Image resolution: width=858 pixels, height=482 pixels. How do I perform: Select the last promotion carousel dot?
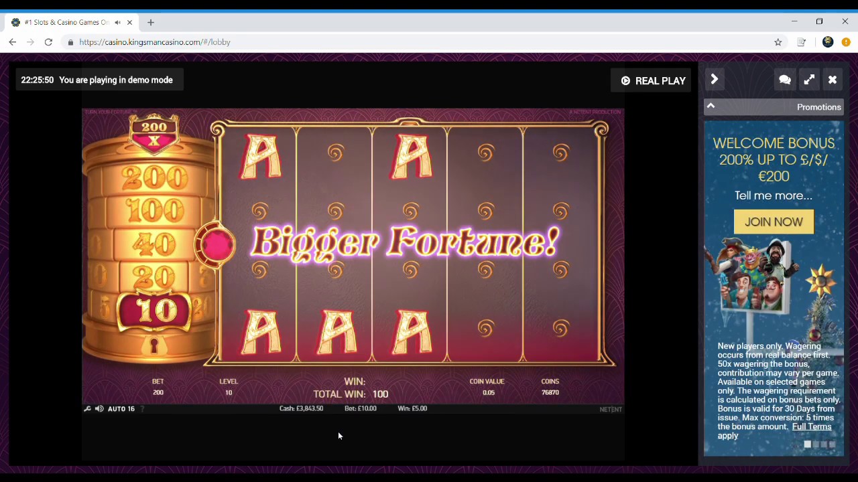(832, 445)
